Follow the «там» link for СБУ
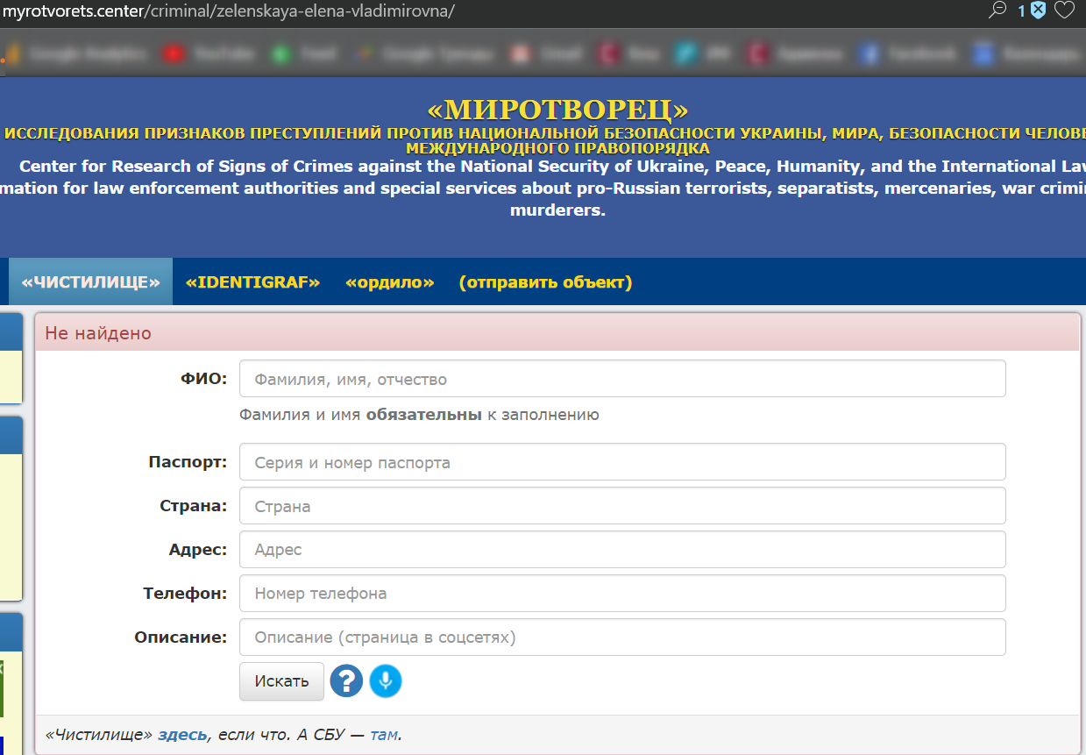This screenshot has height=755, width=1086. pos(384,735)
